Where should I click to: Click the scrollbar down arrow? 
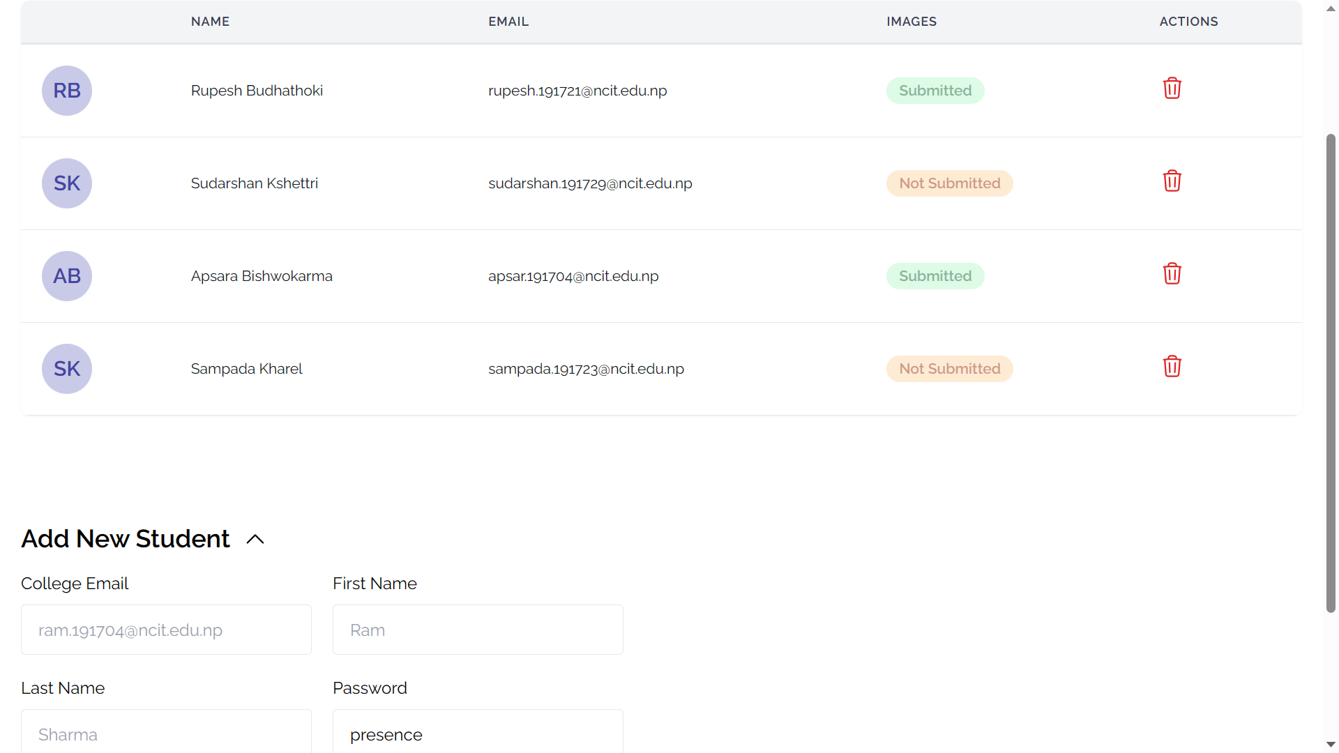pos(1331,745)
